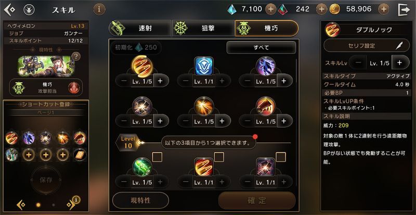This screenshot has width=416, height=215.
Task: Check the box above green rifle skill
Action: pyautogui.click(x=157, y=157)
